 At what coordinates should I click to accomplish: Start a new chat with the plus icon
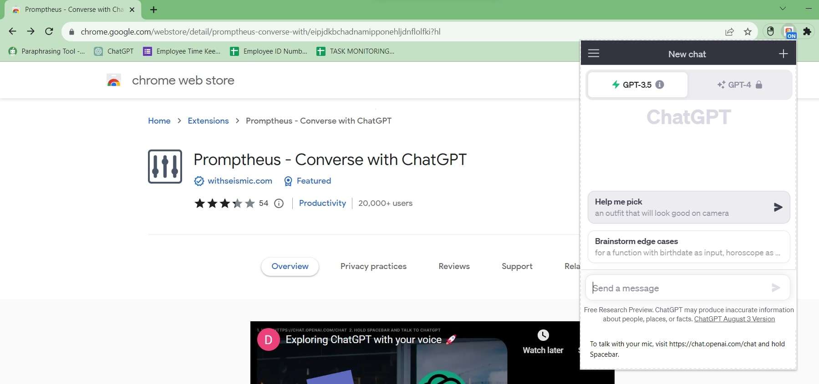click(783, 54)
